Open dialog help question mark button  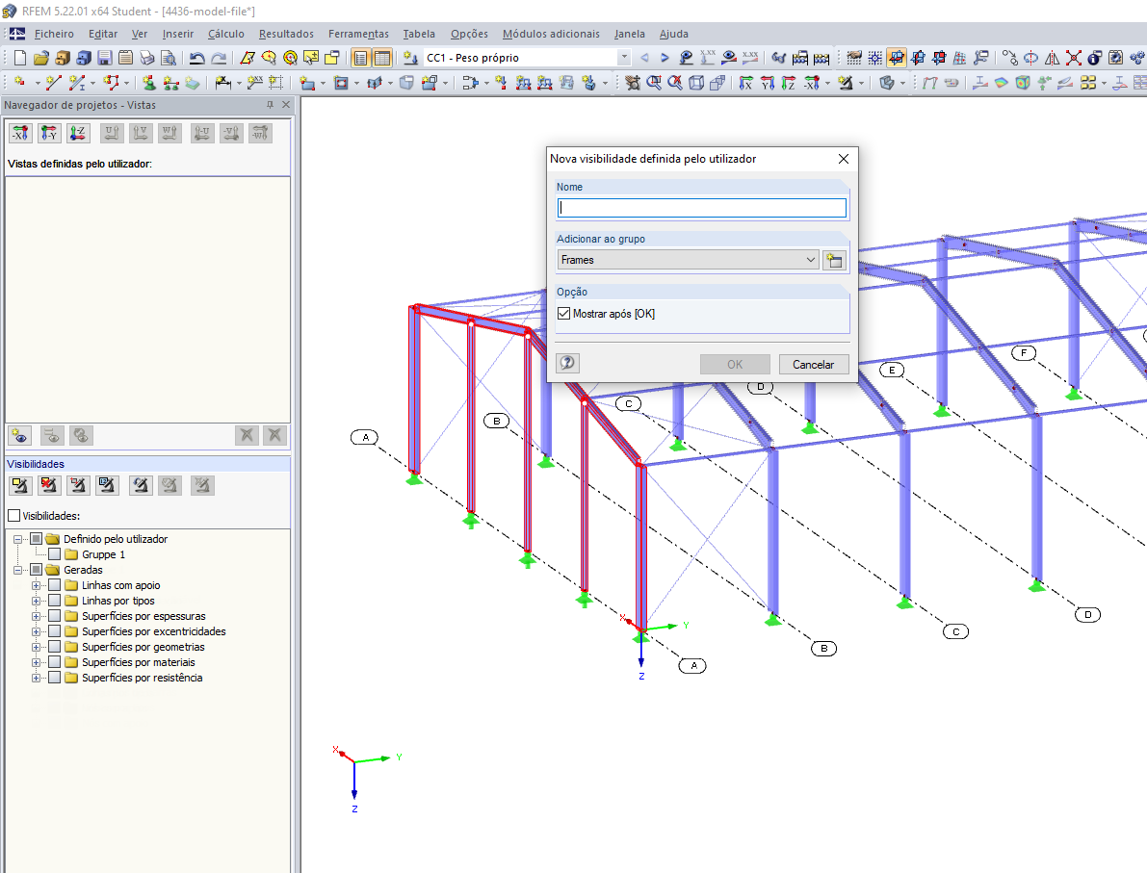(567, 363)
